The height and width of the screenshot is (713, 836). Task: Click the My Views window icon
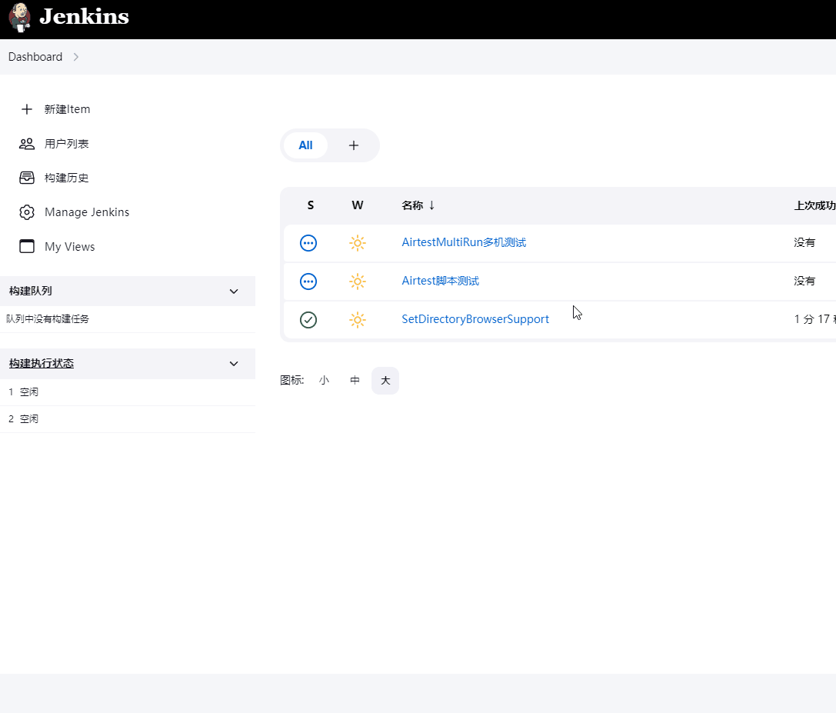click(x=27, y=246)
